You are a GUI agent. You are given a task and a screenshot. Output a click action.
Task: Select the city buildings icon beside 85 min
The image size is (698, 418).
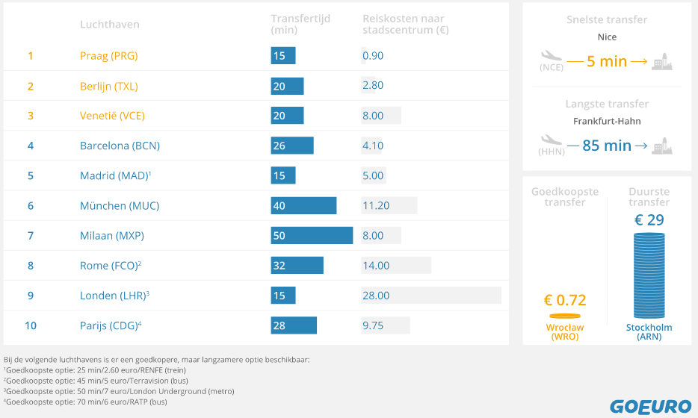point(661,146)
